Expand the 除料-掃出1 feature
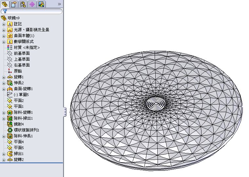Screen dimensions: 249x177 click(x=4, y=119)
